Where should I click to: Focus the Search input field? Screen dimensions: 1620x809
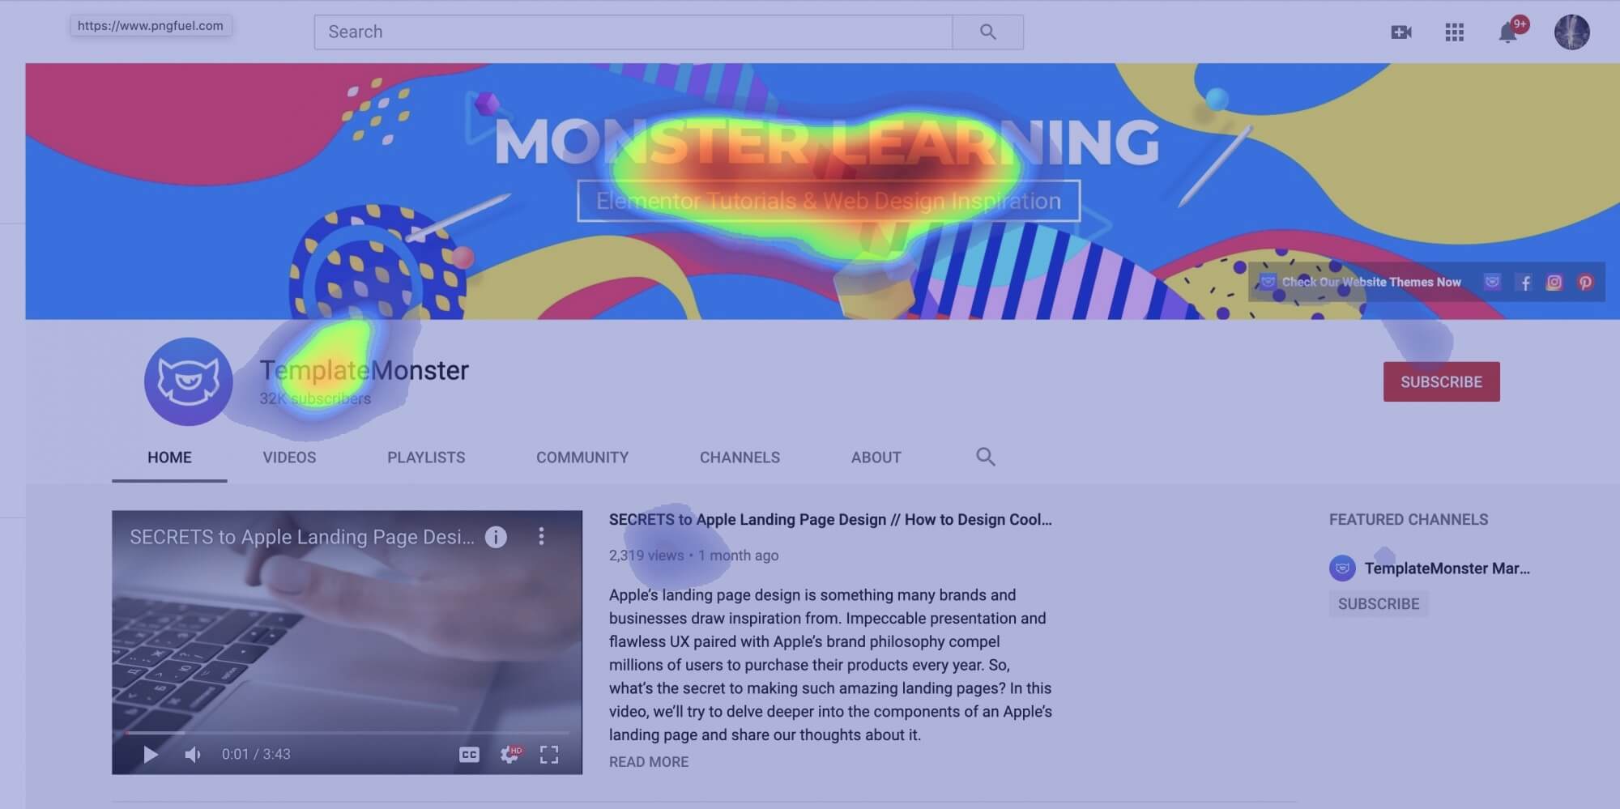click(633, 32)
